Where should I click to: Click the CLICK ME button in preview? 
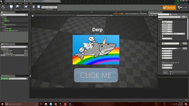click(96, 75)
